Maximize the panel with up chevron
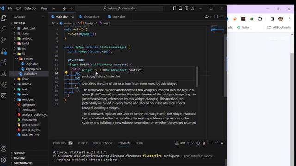This screenshot has width=296, height=166. tap(216, 143)
